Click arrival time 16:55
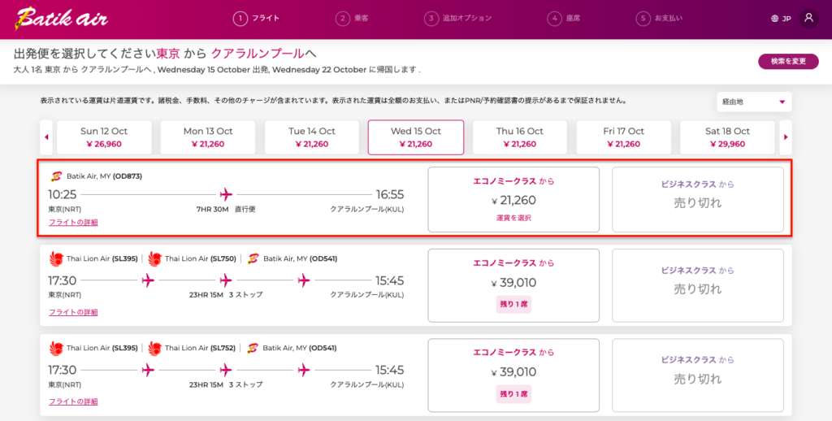The image size is (832, 421). 390,194
